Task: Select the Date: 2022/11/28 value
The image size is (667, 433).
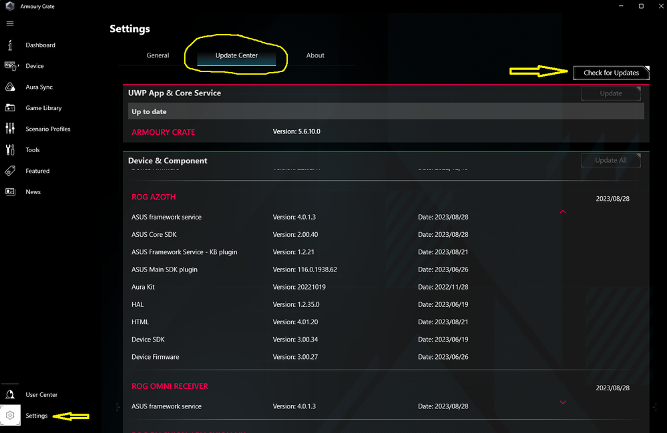Action: [x=443, y=287]
